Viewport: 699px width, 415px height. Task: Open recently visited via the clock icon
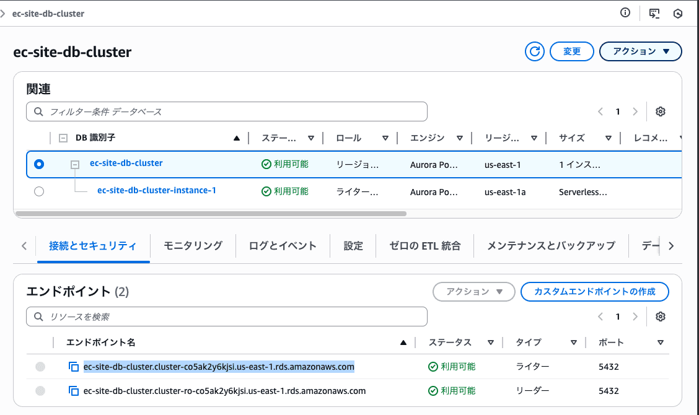pos(679,13)
